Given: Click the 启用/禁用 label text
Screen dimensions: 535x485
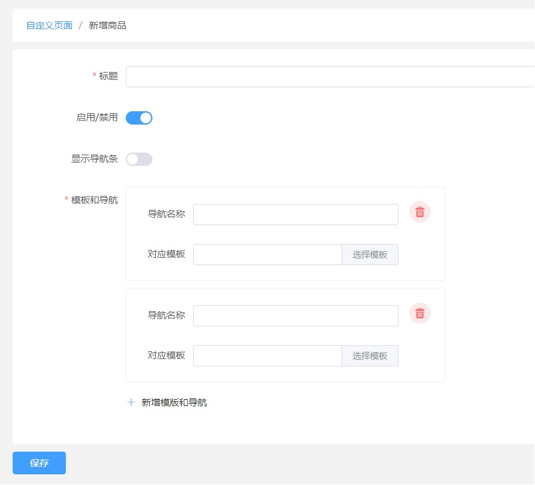Looking at the screenshot, I should pos(97,117).
